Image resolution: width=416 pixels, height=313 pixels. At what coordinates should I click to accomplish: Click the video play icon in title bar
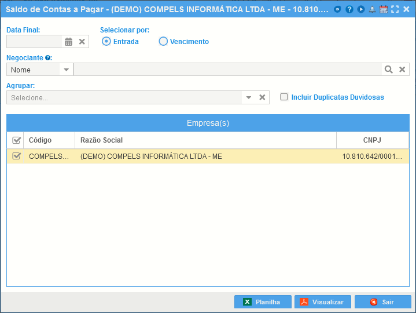tap(361, 10)
